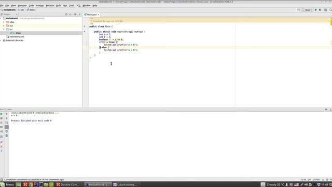Collapse the src folder

click(4, 29)
